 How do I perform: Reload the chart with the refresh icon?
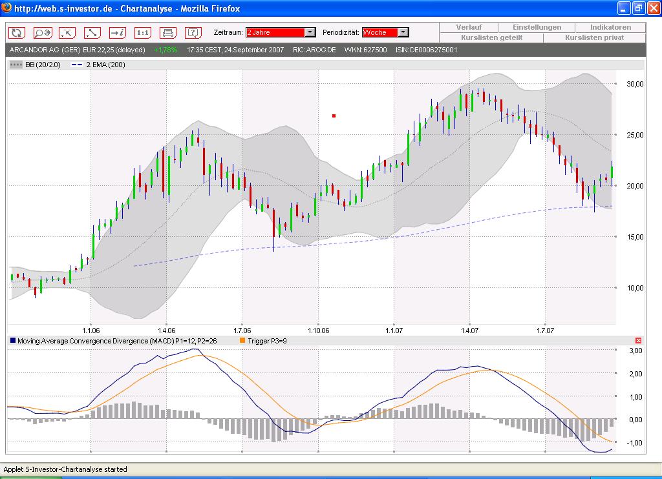point(16,32)
